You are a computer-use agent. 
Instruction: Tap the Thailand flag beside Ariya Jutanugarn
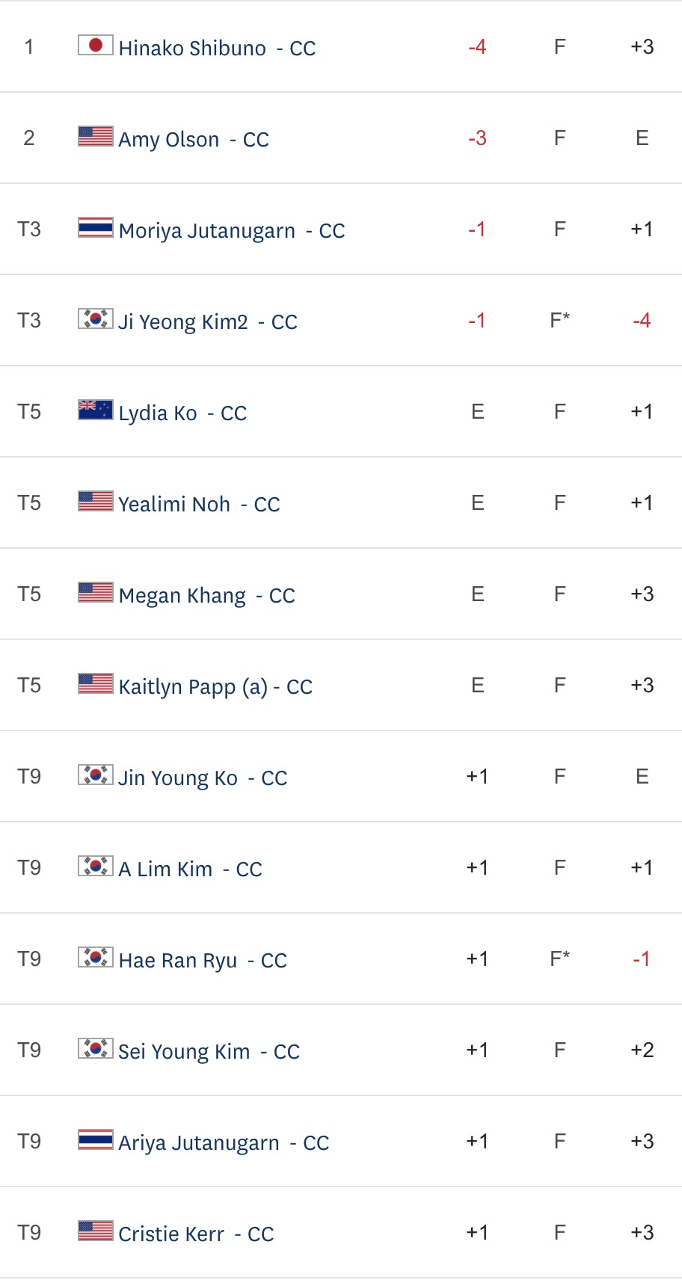(96, 1140)
